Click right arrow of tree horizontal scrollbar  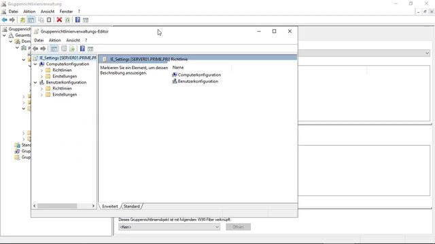93,206
